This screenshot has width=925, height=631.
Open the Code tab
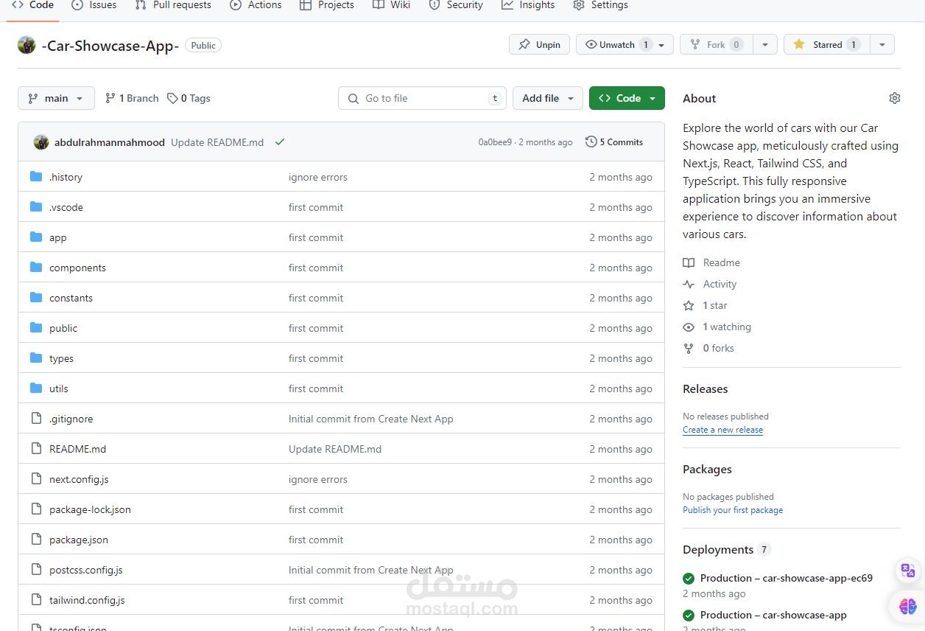(x=33, y=5)
